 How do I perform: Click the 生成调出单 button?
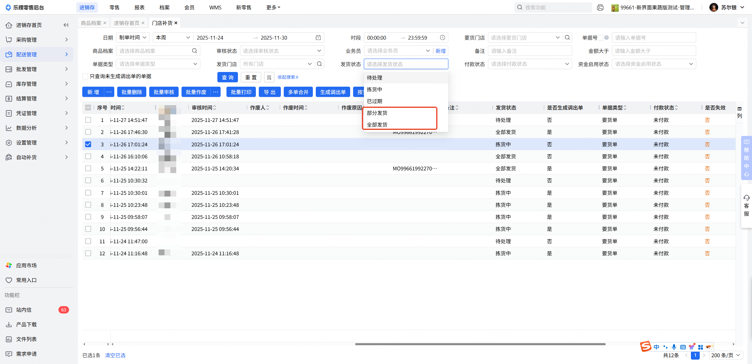[x=333, y=92]
